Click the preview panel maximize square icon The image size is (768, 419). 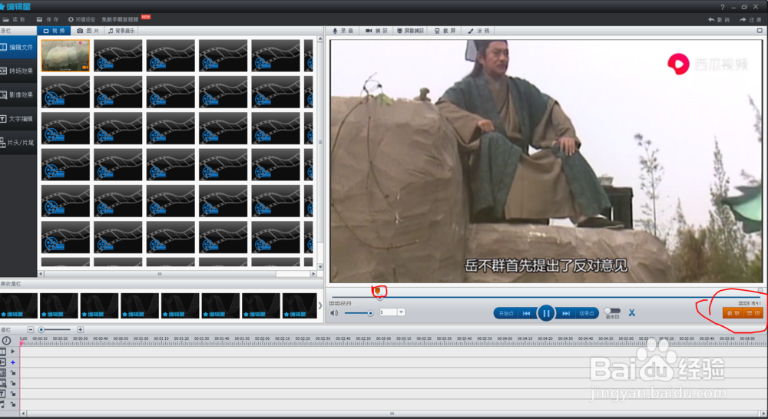760,31
